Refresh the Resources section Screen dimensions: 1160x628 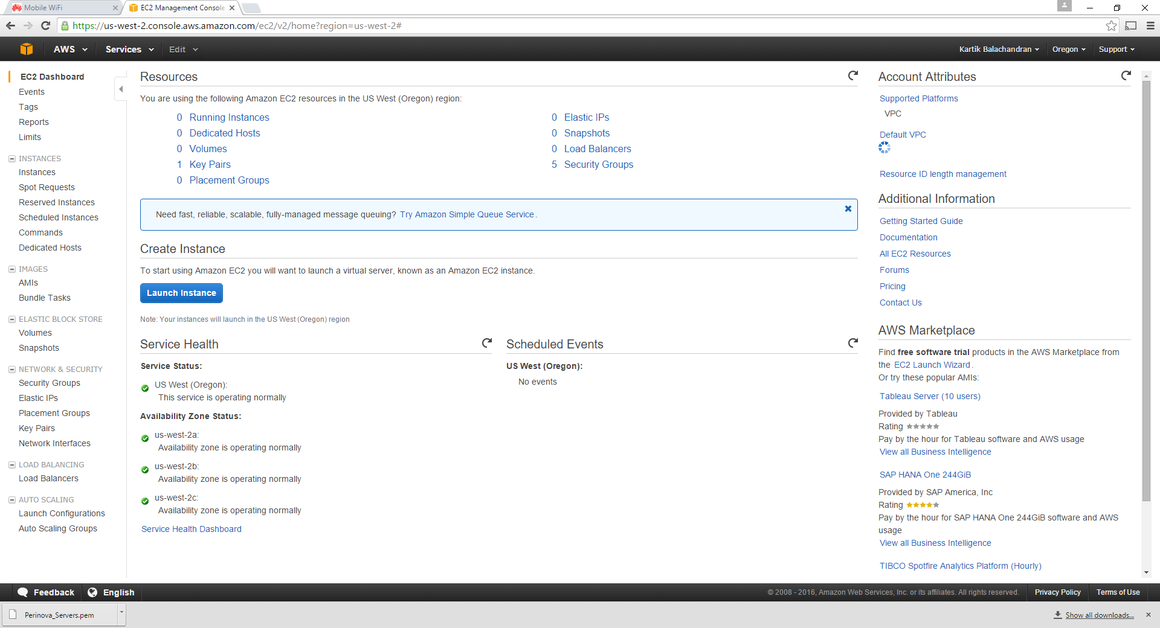coord(852,76)
